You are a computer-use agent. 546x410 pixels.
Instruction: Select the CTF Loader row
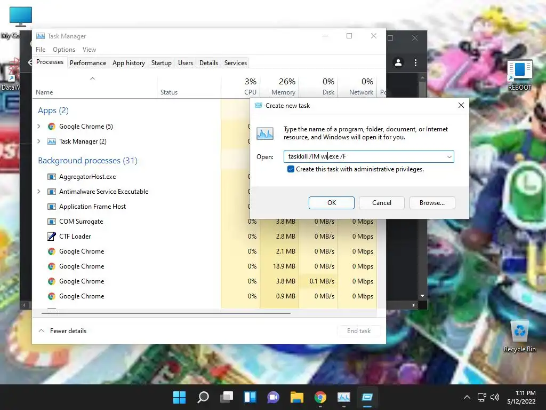[x=204, y=236]
